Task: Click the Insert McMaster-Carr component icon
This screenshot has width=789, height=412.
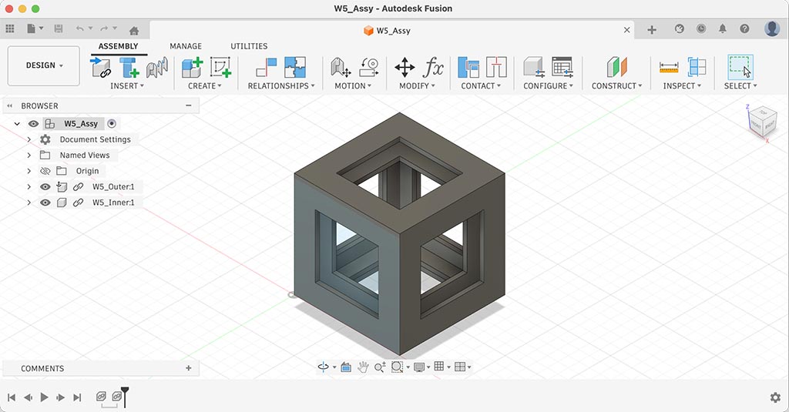Action: coord(157,68)
